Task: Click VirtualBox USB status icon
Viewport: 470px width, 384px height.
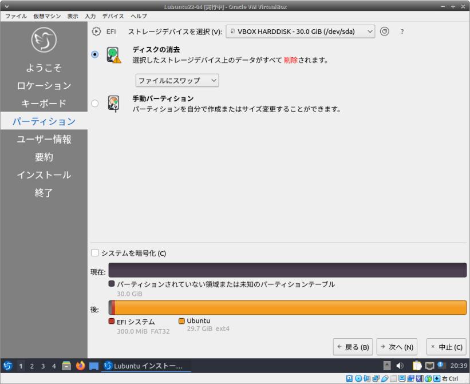Action: tap(385, 378)
